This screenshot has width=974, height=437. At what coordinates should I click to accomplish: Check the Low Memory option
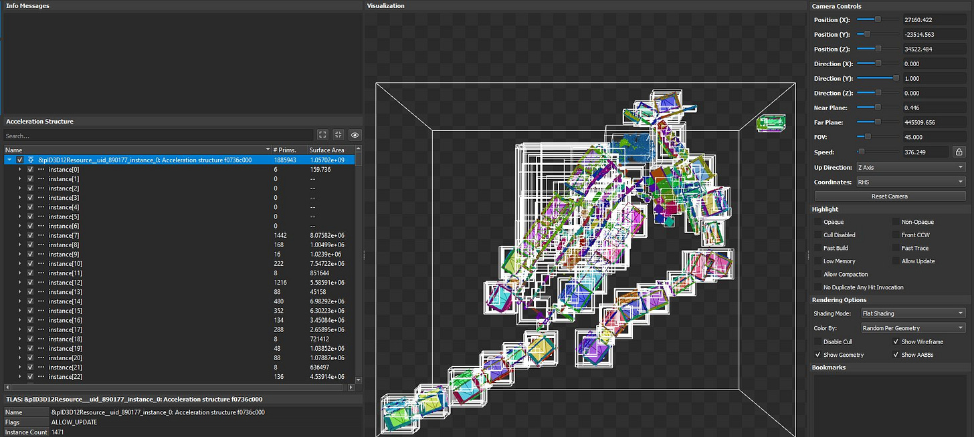click(817, 261)
